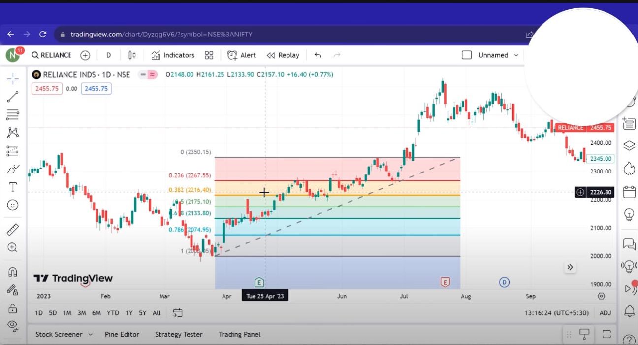
Task: Click the layout setup square icon
Action: tap(467, 55)
